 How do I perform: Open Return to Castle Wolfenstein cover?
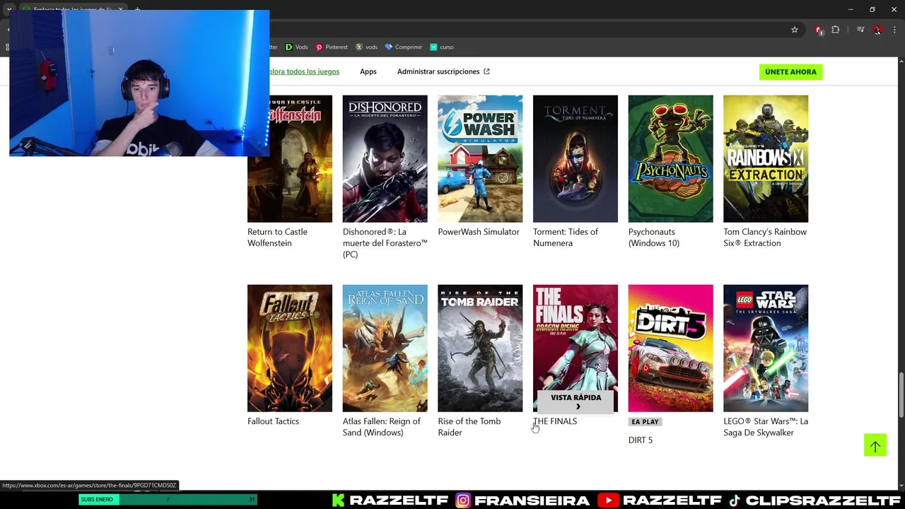coord(290,159)
